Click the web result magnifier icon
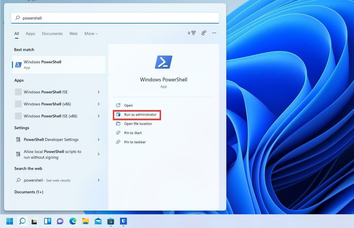The height and width of the screenshot is (228, 354). [18, 180]
